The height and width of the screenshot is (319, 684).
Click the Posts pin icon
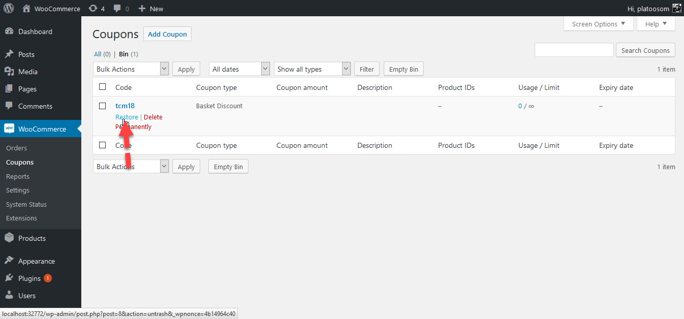[x=9, y=54]
